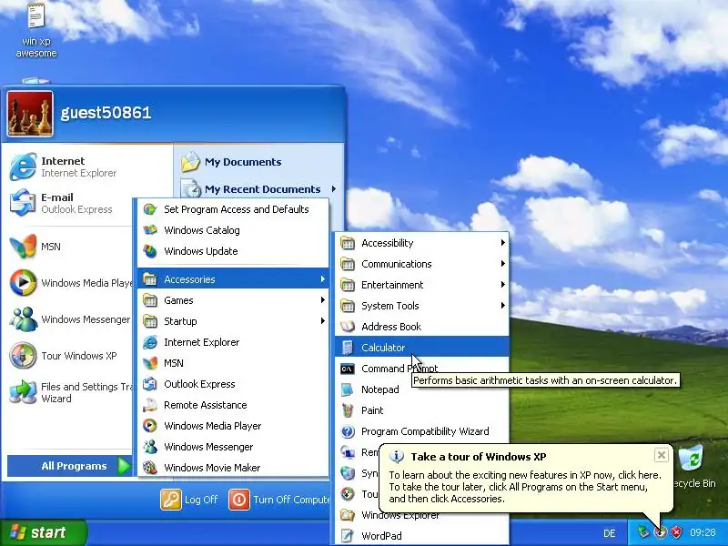Click the taskbar clock showing 09:28
The image size is (728, 546).
pyautogui.click(x=703, y=532)
